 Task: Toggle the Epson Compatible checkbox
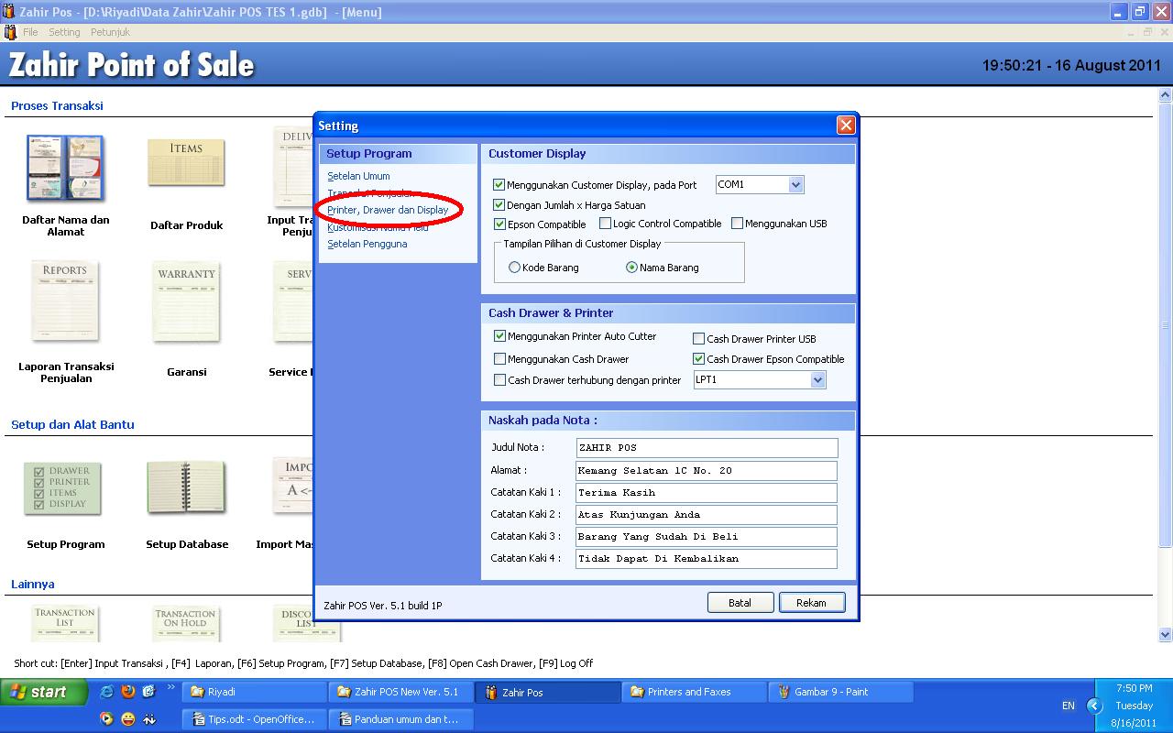click(499, 224)
